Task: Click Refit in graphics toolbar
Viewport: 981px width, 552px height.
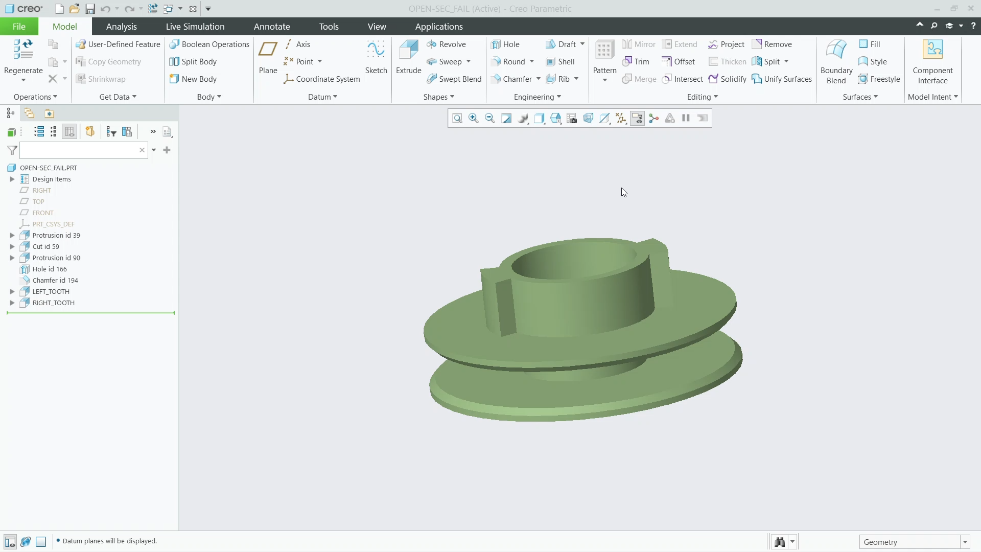Action: [x=457, y=119]
